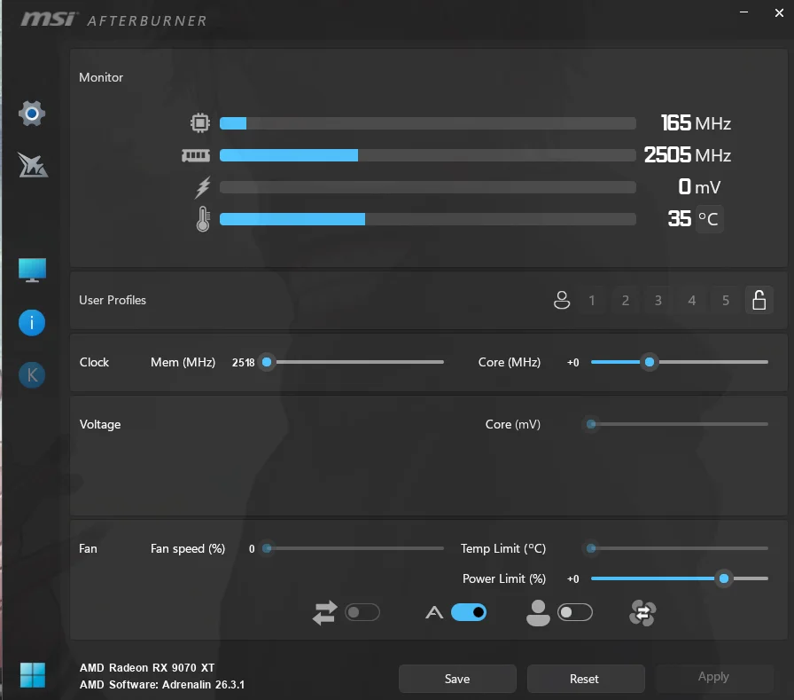Click the Reset button
This screenshot has width=794, height=700.
(x=586, y=679)
